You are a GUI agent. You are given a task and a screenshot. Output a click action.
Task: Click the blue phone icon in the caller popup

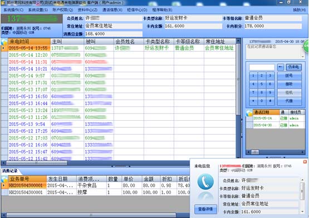point(205,181)
